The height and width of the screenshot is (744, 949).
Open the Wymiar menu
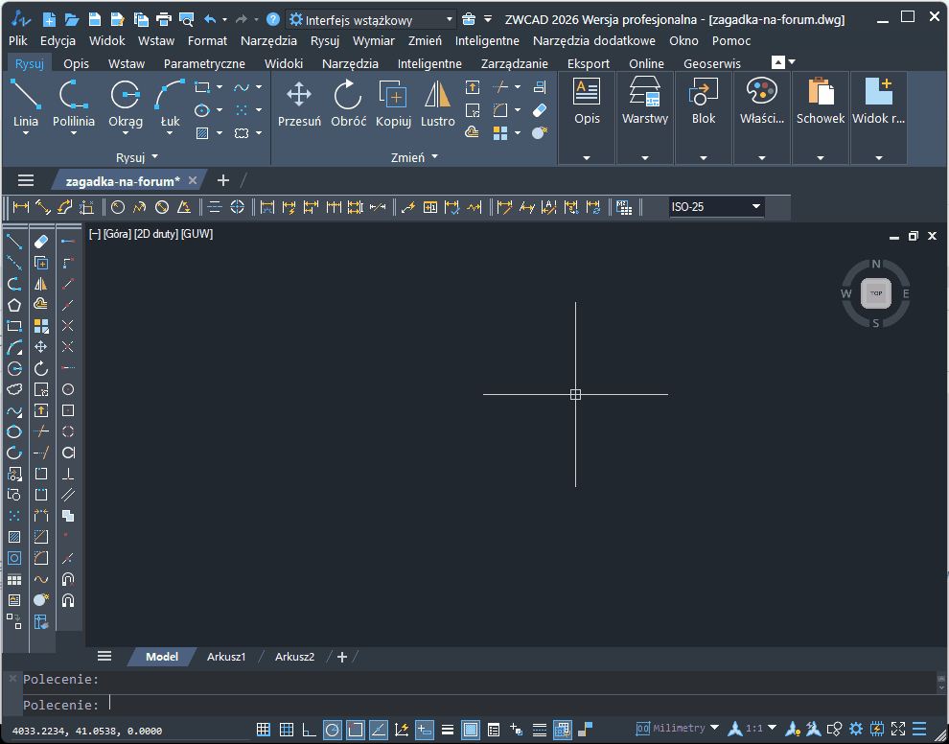point(374,41)
